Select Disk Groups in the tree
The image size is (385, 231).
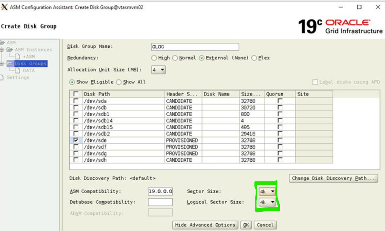coord(30,64)
